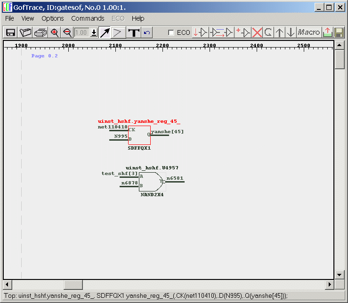Screen dimensions: 348x303
Task: Open the File menu
Action: [9, 18]
